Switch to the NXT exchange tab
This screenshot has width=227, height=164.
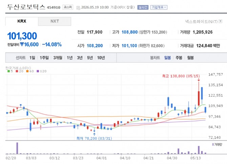[x=55, y=21]
